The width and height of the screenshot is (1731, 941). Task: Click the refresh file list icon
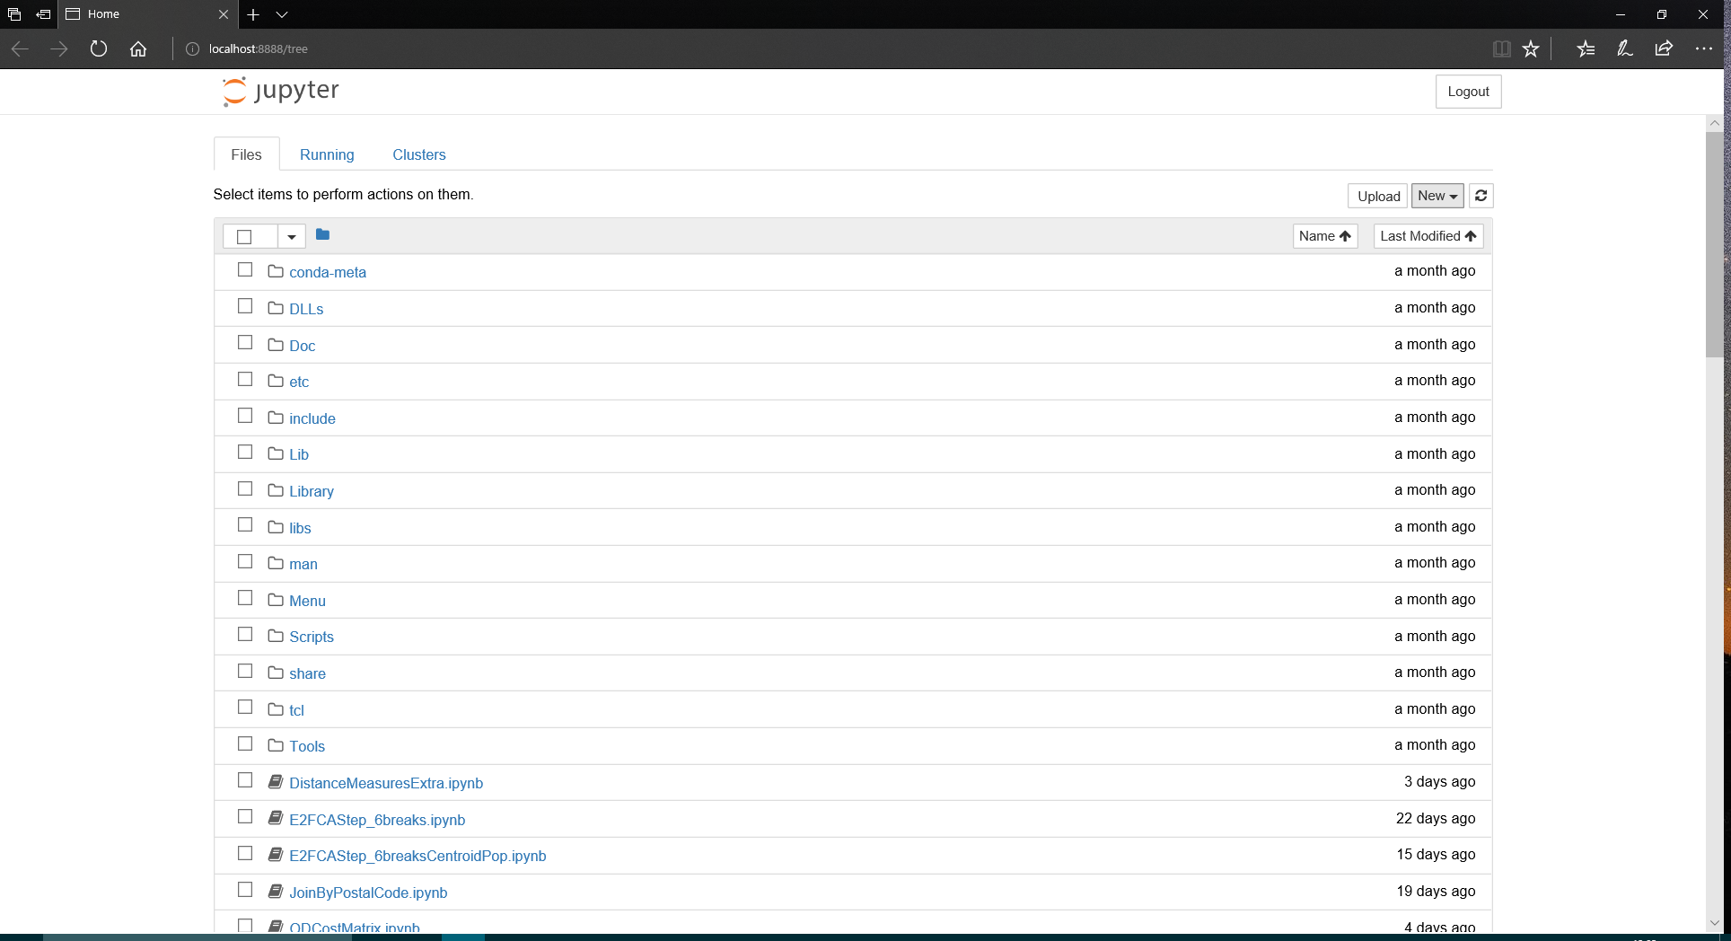(1481, 196)
